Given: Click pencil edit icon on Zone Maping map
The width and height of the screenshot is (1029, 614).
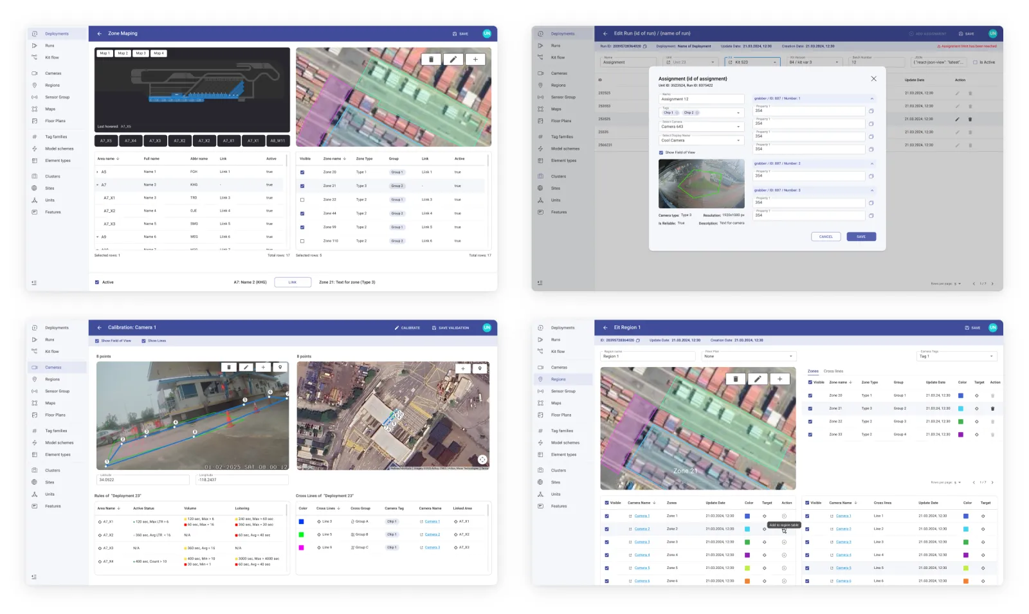Looking at the screenshot, I should click(453, 59).
